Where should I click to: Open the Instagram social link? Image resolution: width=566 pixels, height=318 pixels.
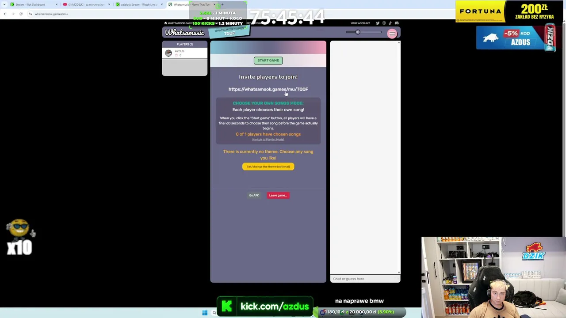tap(384, 23)
